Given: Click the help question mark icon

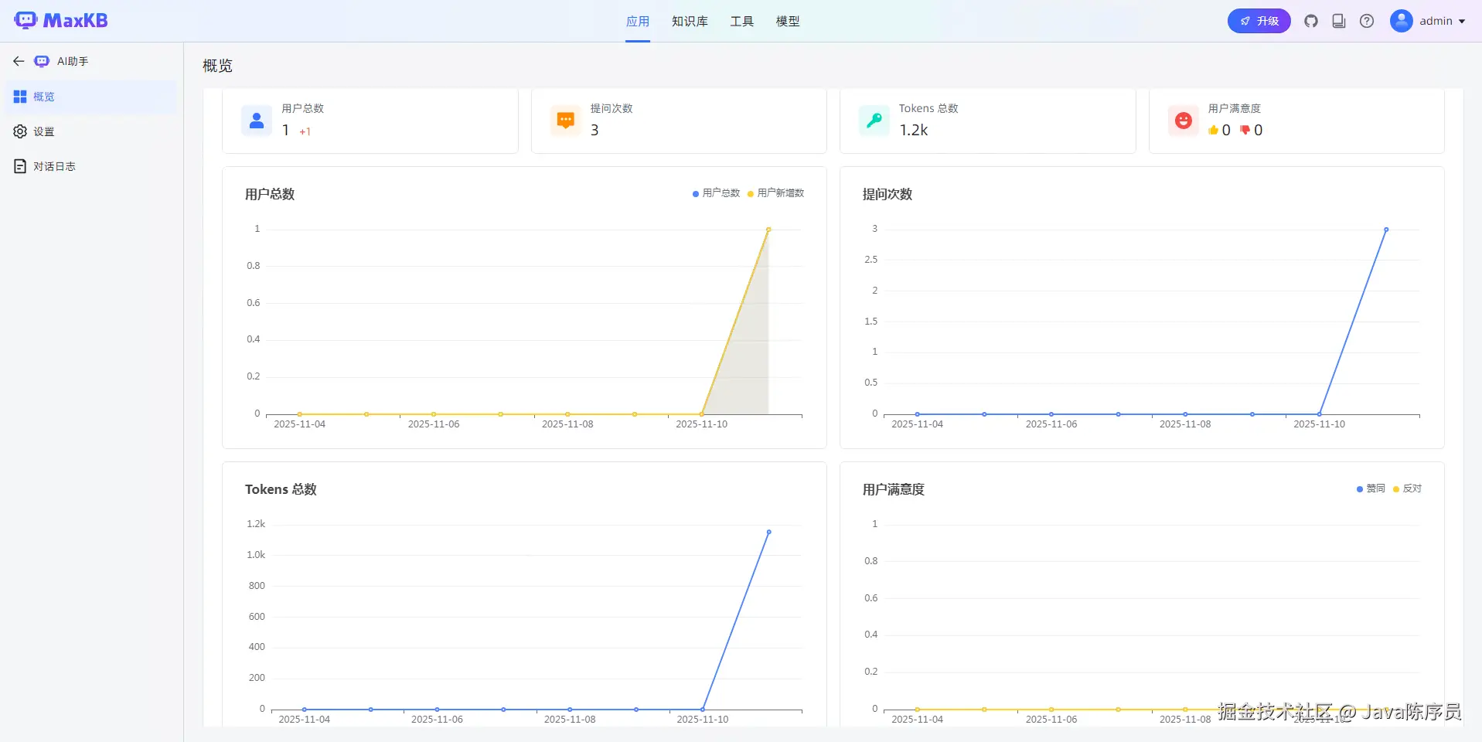Looking at the screenshot, I should coord(1367,21).
